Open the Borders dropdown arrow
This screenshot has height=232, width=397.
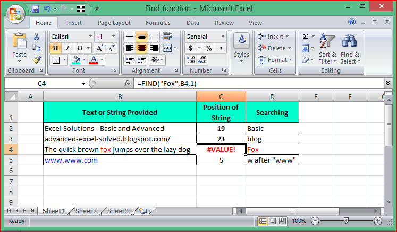click(x=64, y=60)
